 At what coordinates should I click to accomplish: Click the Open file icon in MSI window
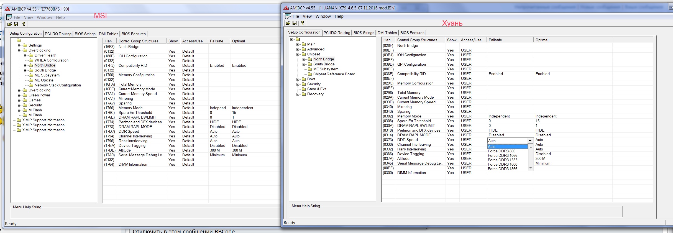9,24
